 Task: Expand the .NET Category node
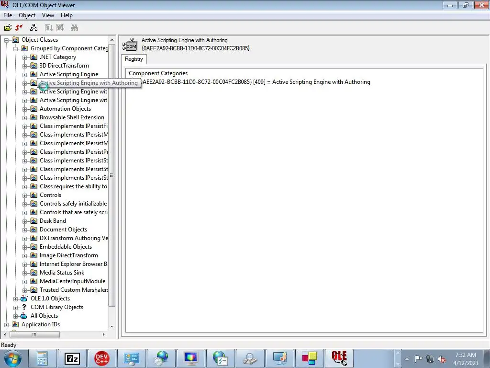click(x=25, y=57)
